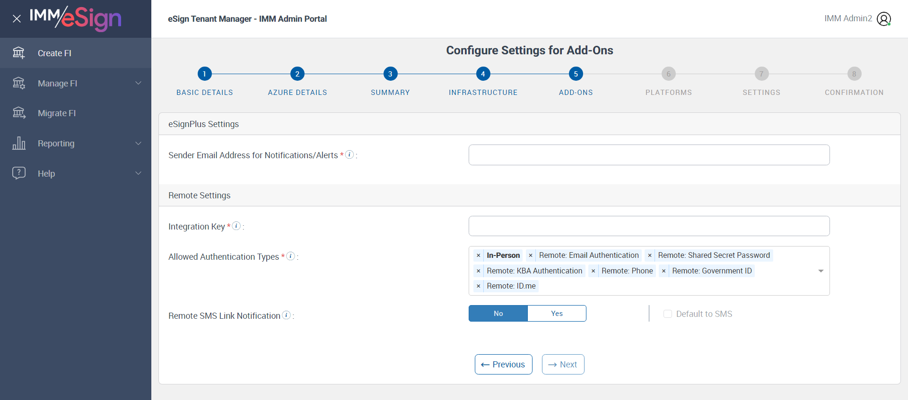Focus the Sender Email Address input field
The width and height of the screenshot is (908, 400).
pos(649,155)
